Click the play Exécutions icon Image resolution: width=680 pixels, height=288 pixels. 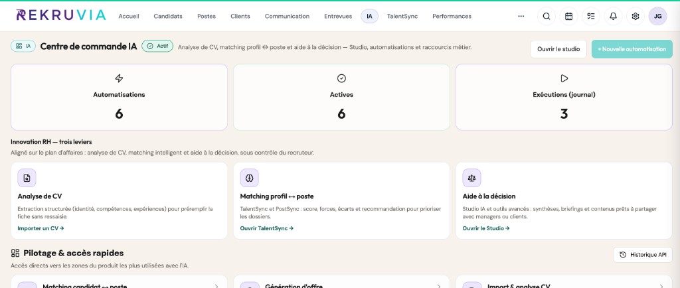click(564, 78)
